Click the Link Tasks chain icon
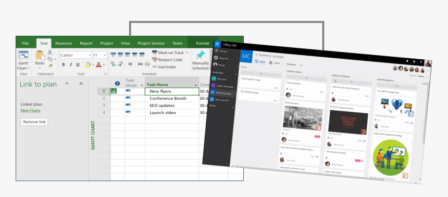 tap(140, 64)
